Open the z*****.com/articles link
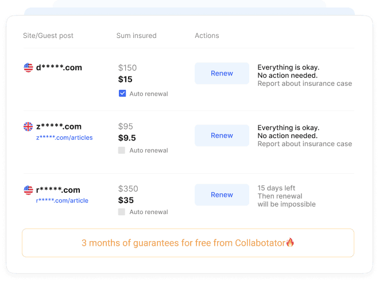 pyautogui.click(x=64, y=138)
